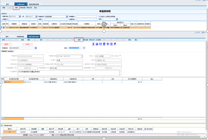
Task: Open the end date dropdown 2021-01-17
Action: pyautogui.click(x=36, y=16)
